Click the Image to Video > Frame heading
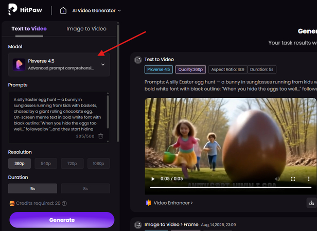The height and width of the screenshot is (231, 317). click(x=171, y=224)
